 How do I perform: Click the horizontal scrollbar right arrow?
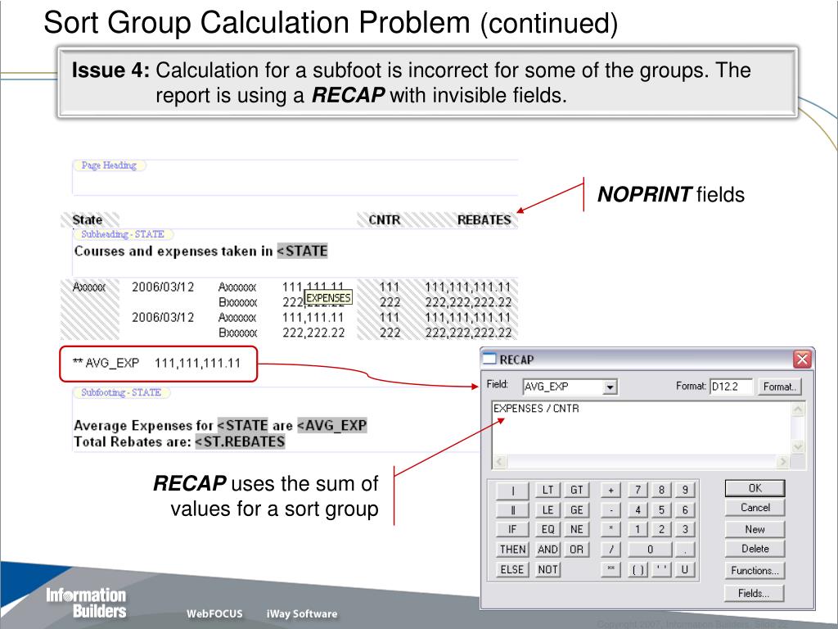pos(783,462)
